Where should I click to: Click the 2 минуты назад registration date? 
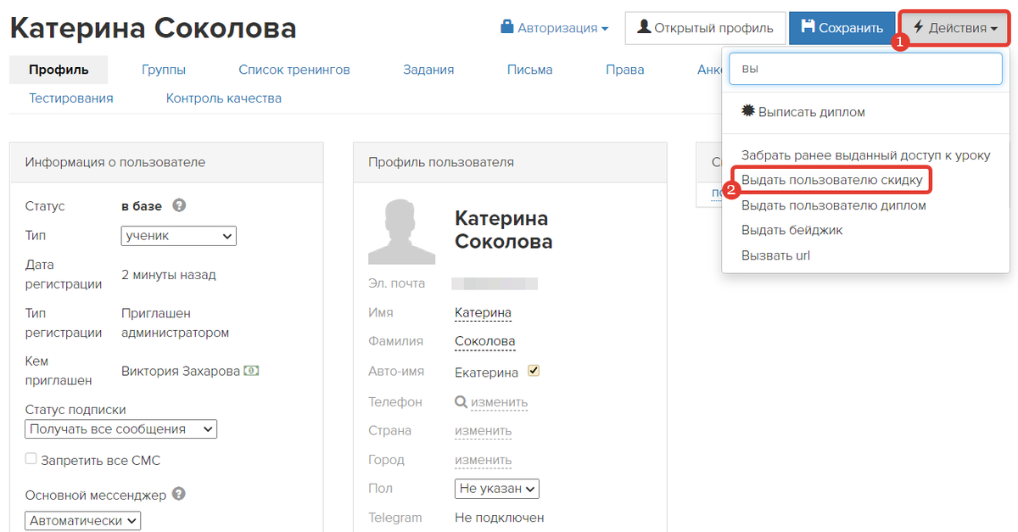click(x=169, y=275)
